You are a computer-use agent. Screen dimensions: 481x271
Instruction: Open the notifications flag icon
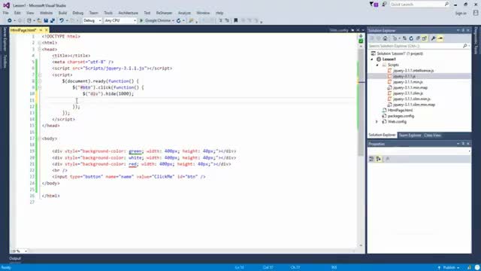tap(374, 5)
